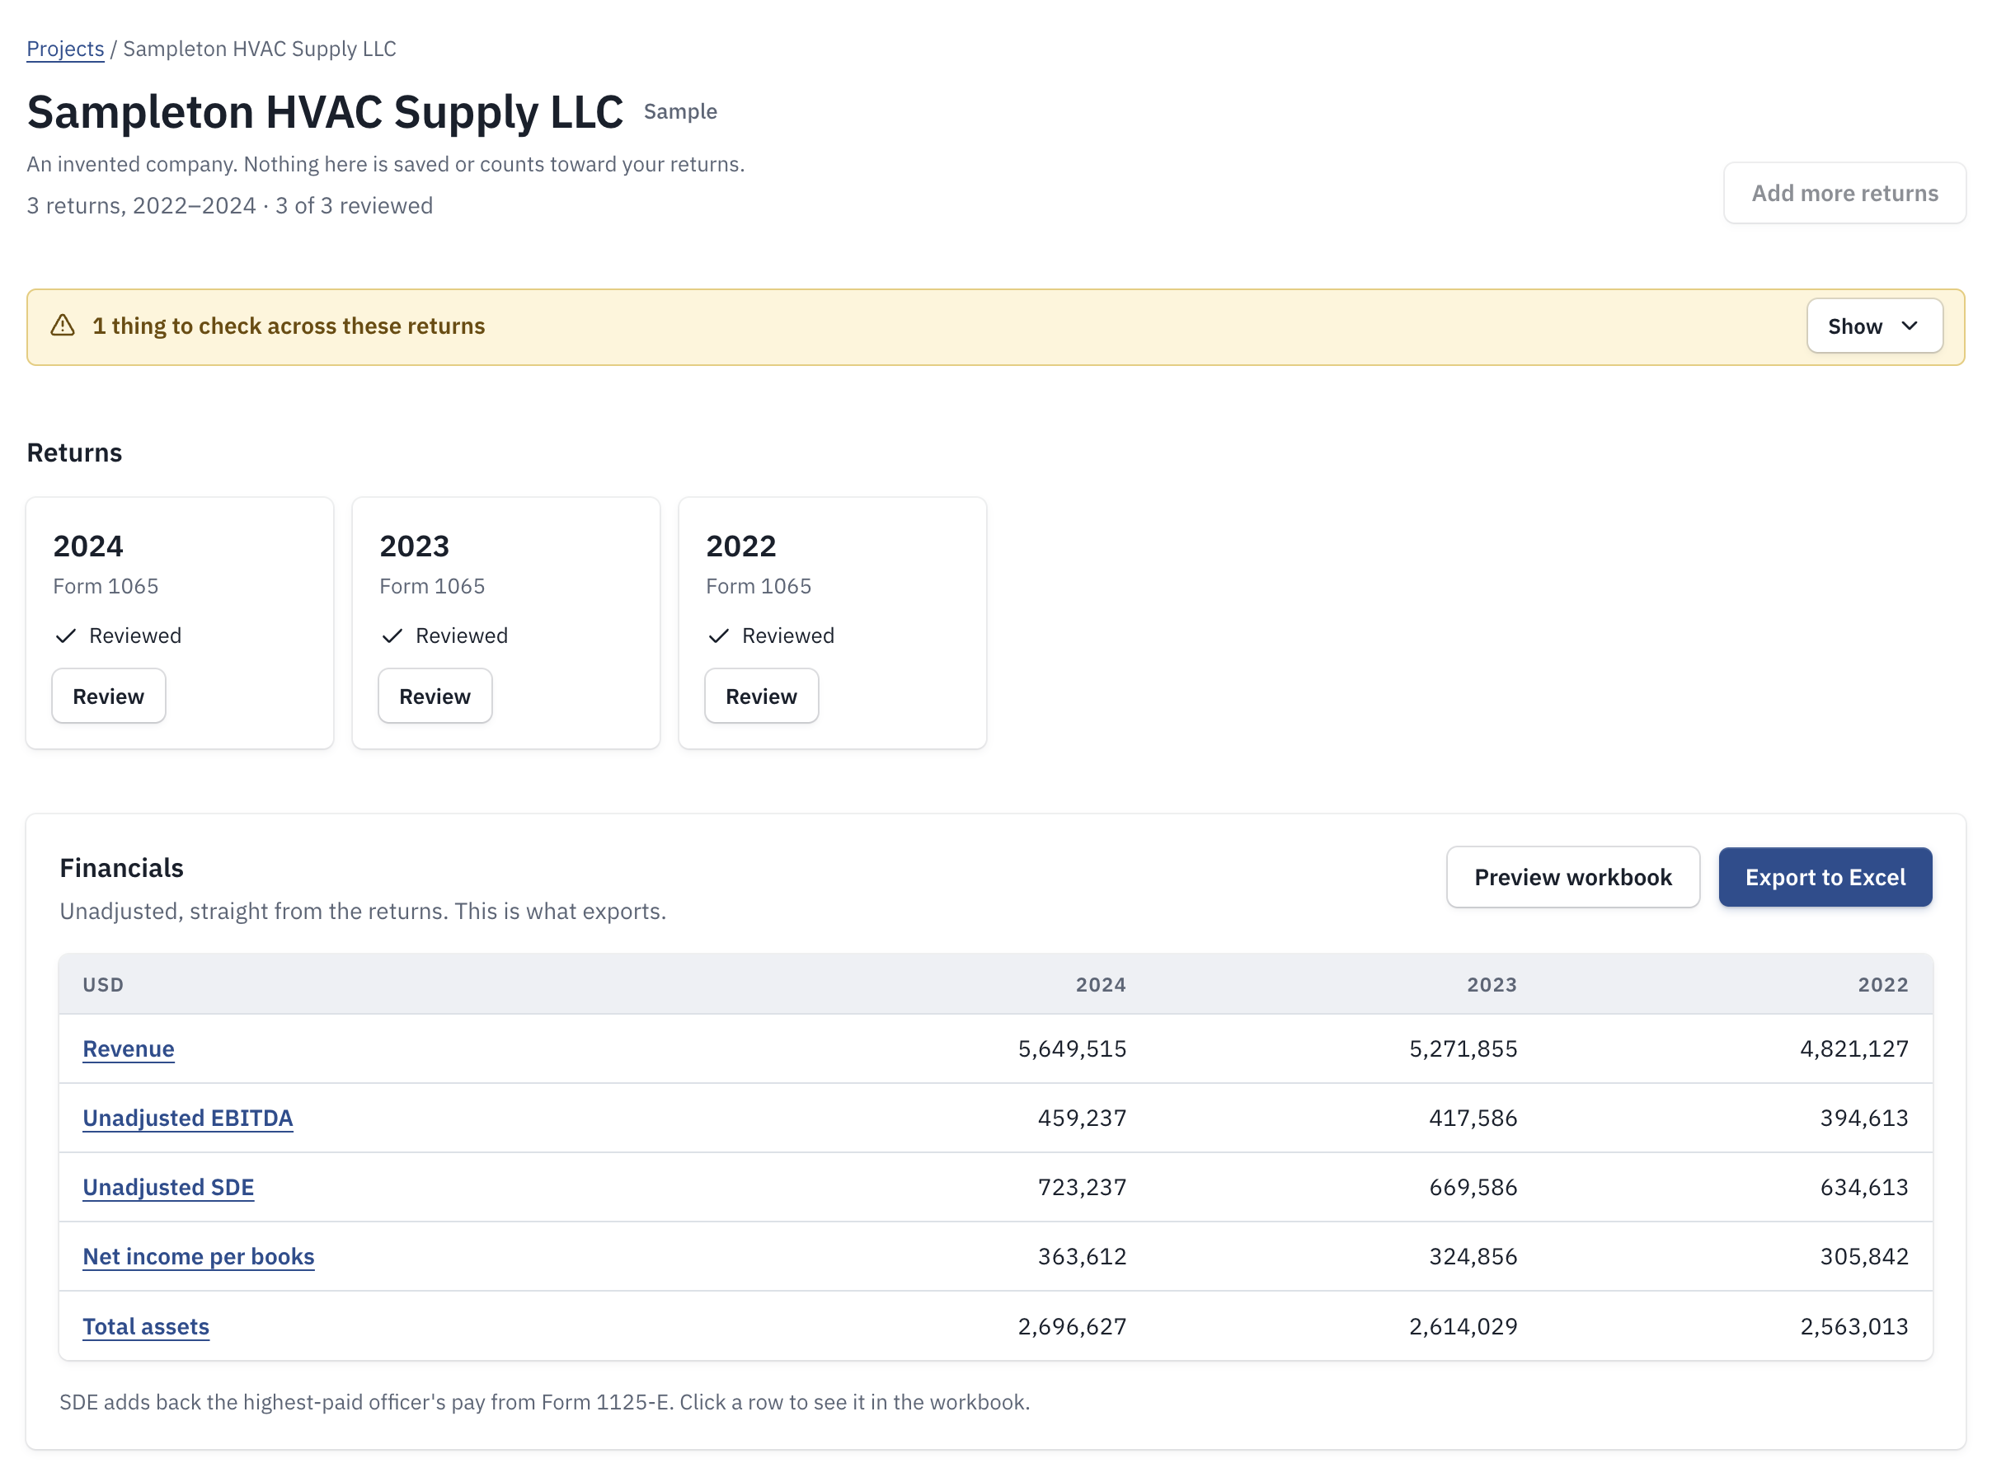The image size is (1992, 1482).
Task: Open Review for the 2023 return
Action: 435,696
